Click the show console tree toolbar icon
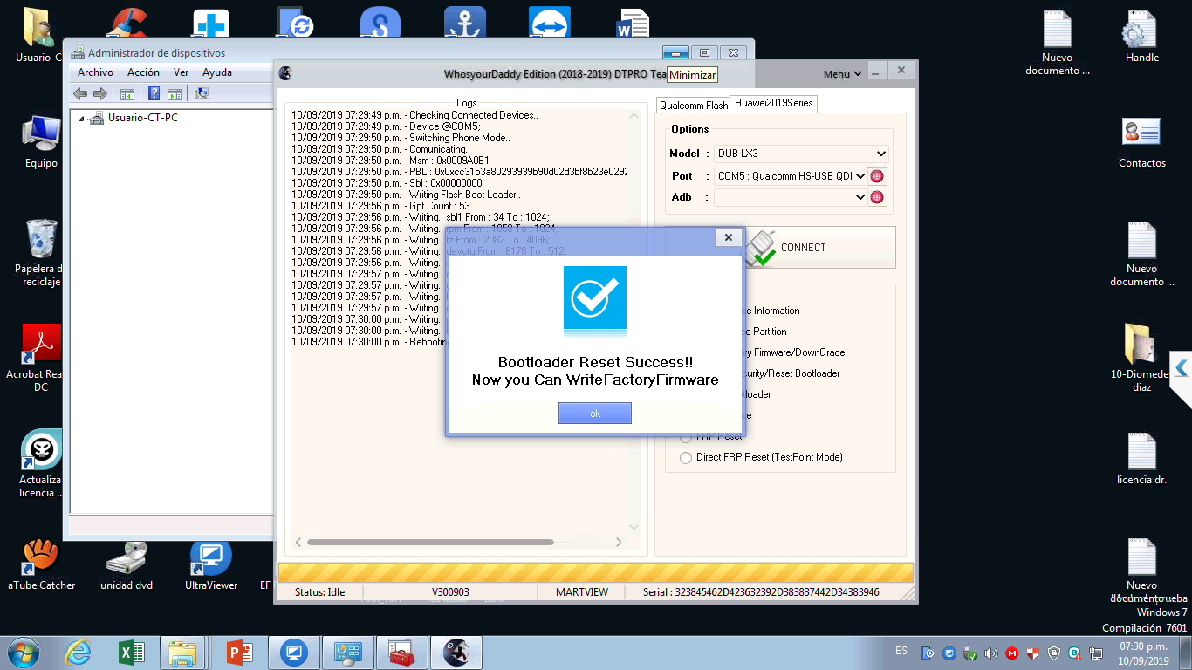 127,93
